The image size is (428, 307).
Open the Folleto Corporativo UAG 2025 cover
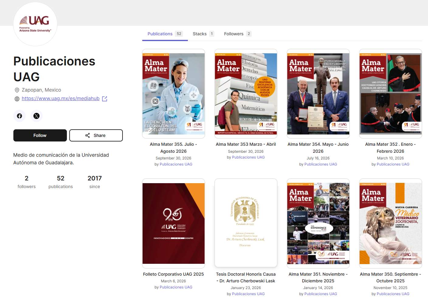point(174,223)
